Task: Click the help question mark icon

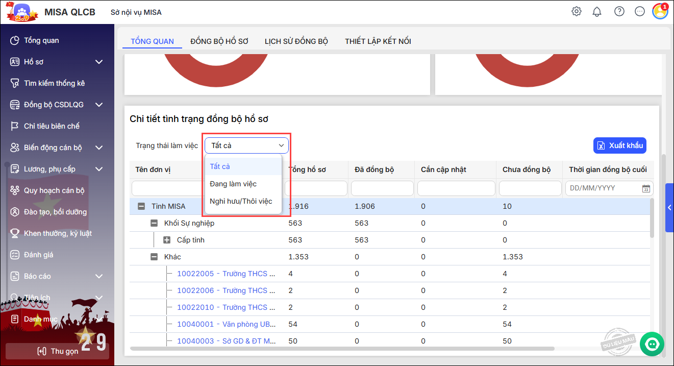Action: (x=619, y=11)
